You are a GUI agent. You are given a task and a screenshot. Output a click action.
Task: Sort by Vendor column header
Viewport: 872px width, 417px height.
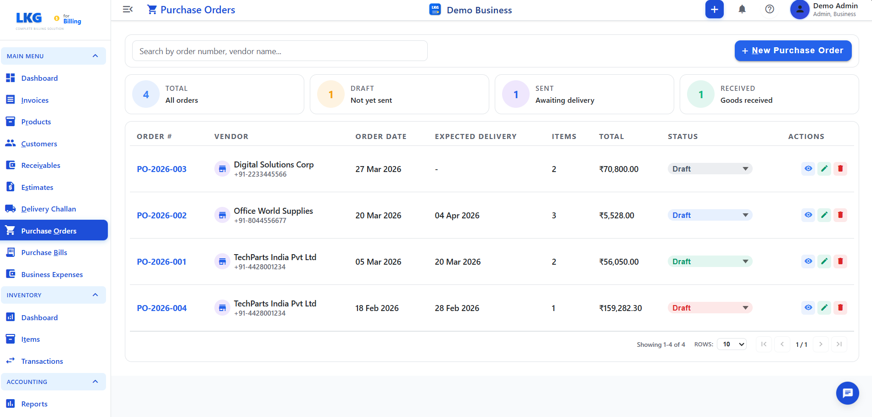click(x=231, y=136)
